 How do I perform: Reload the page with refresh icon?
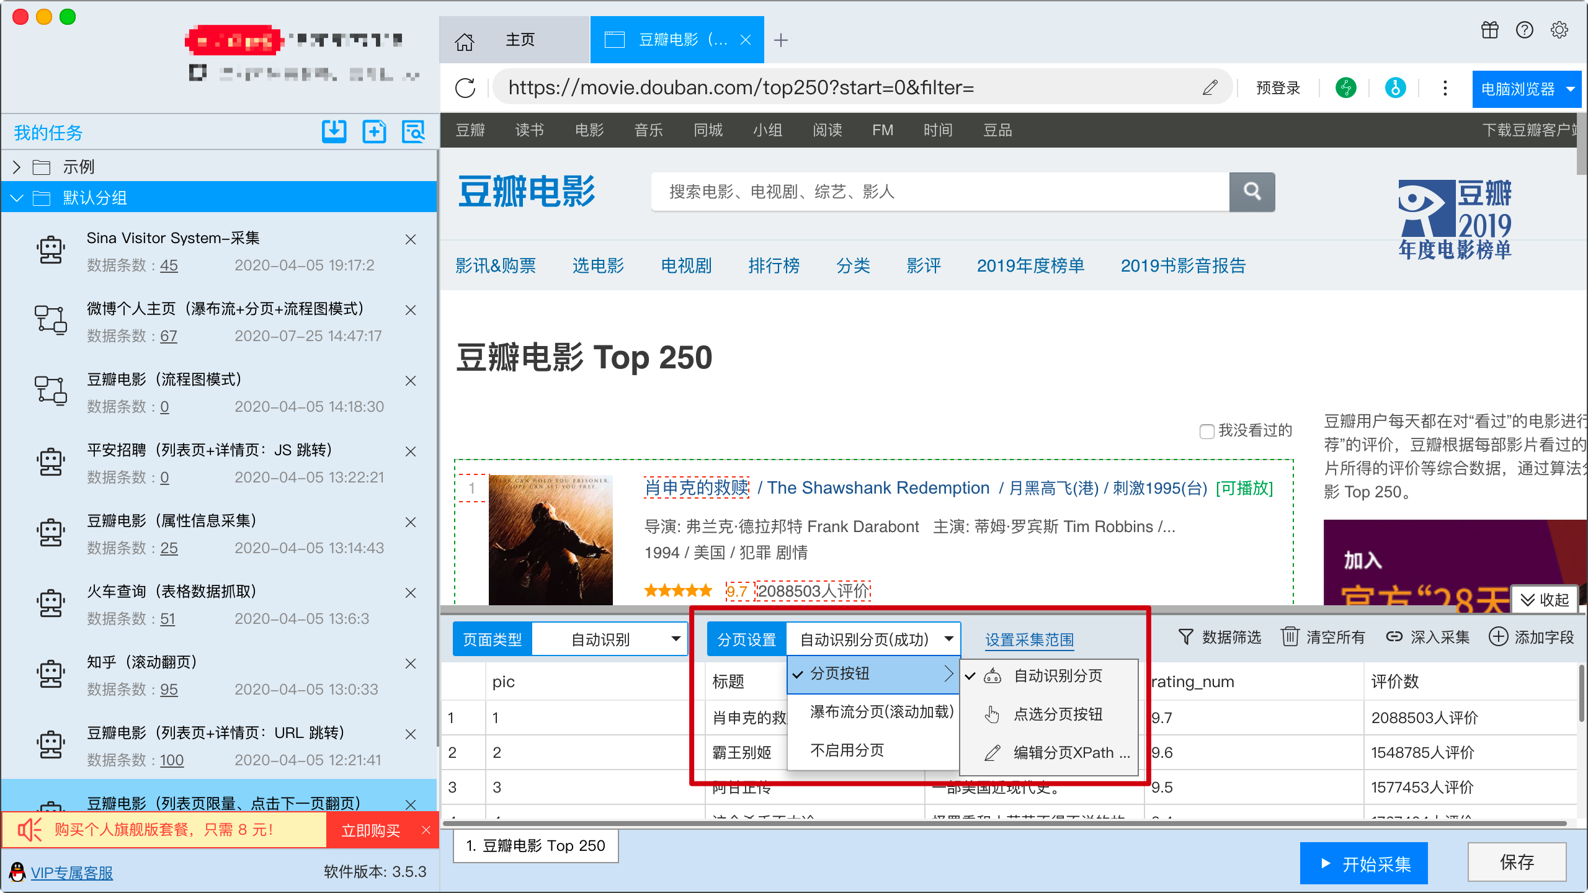point(465,88)
